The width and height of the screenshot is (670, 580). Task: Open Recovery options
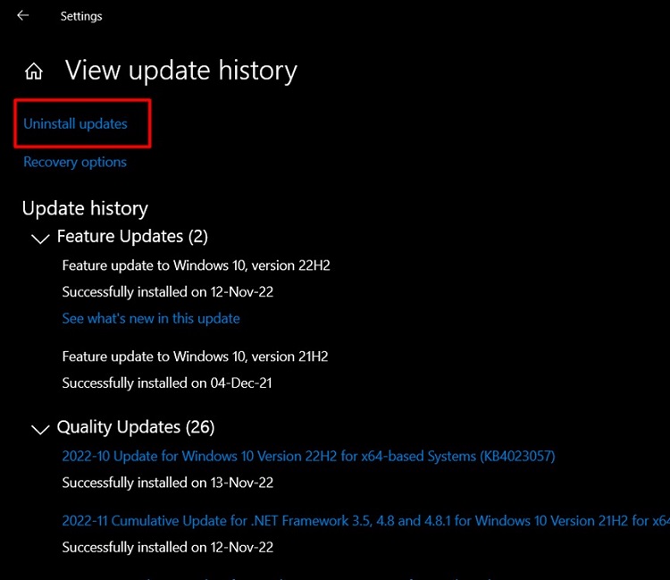75,162
